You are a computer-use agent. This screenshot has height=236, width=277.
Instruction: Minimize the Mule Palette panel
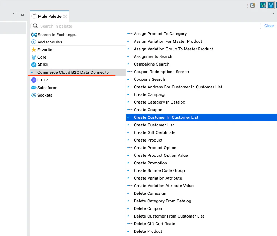click(272, 13)
